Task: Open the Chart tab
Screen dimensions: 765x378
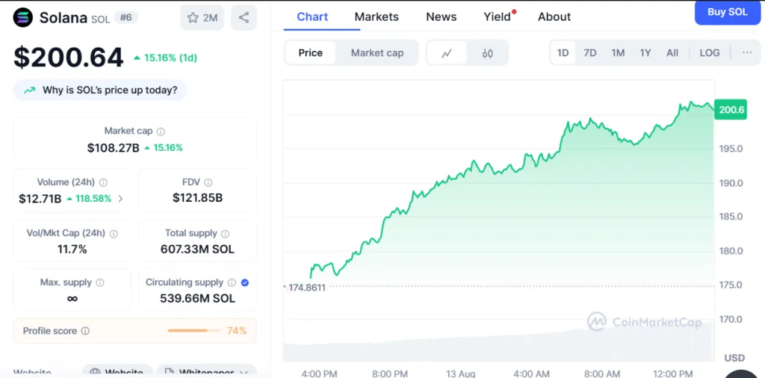Action: tap(312, 16)
